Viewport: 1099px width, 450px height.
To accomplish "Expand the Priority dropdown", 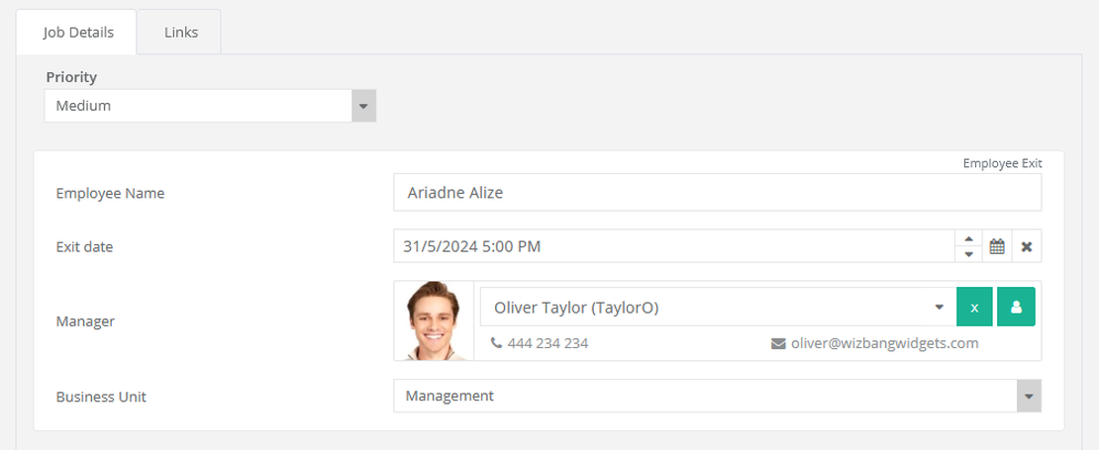I will (363, 106).
